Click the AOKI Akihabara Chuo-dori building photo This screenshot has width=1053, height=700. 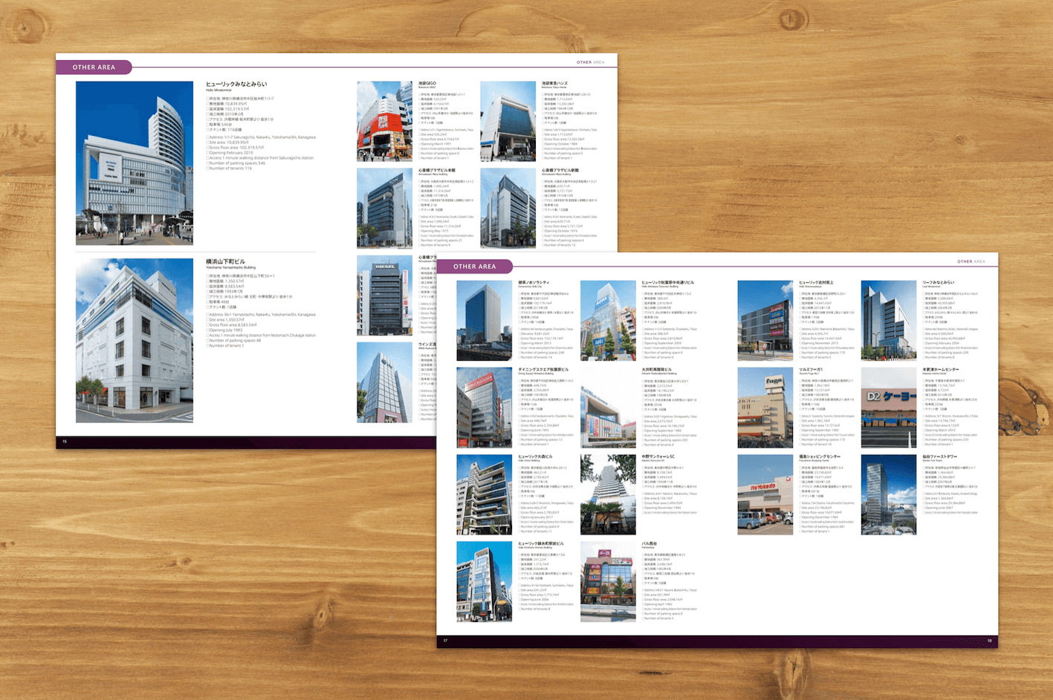(608, 321)
